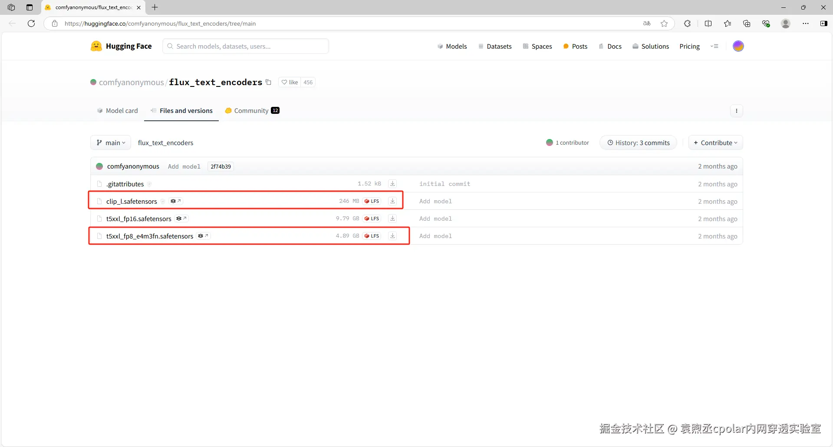The width and height of the screenshot is (833, 447).
Task: Open the Community tab
Action: point(252,111)
